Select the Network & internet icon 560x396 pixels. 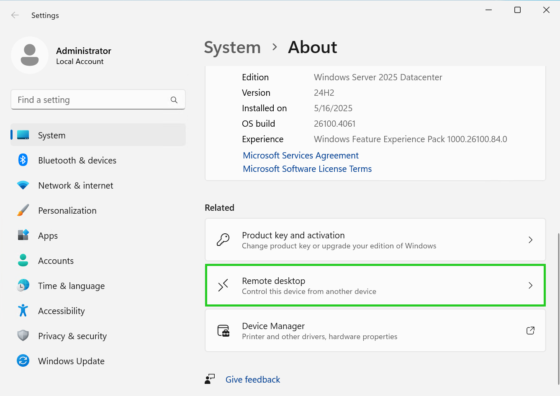tap(23, 185)
